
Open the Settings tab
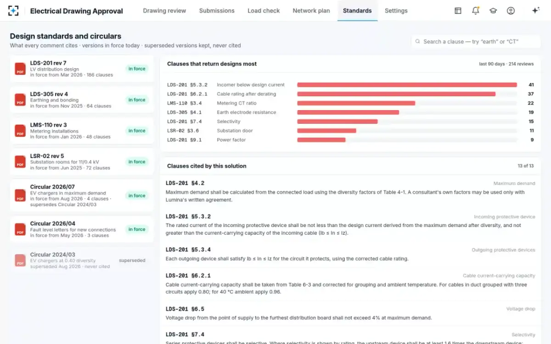click(x=396, y=11)
